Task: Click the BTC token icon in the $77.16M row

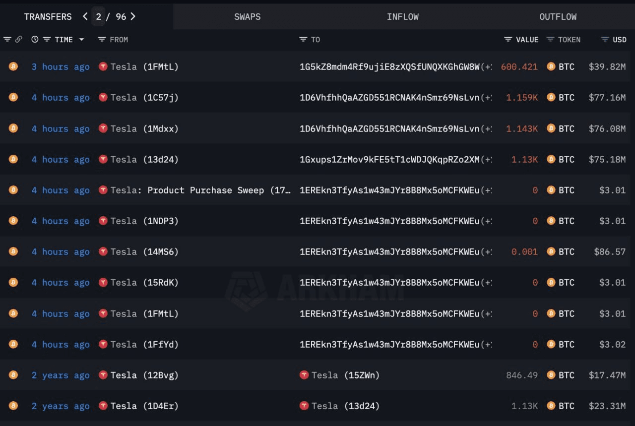Action: [x=551, y=97]
